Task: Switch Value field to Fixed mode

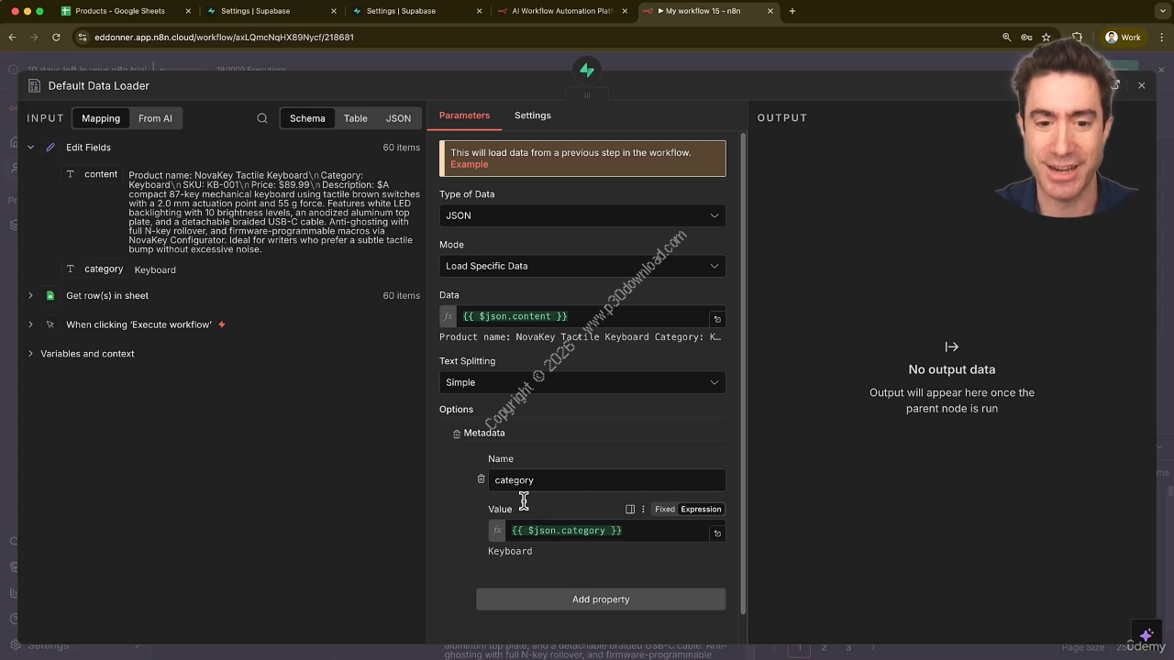Action: click(x=664, y=510)
